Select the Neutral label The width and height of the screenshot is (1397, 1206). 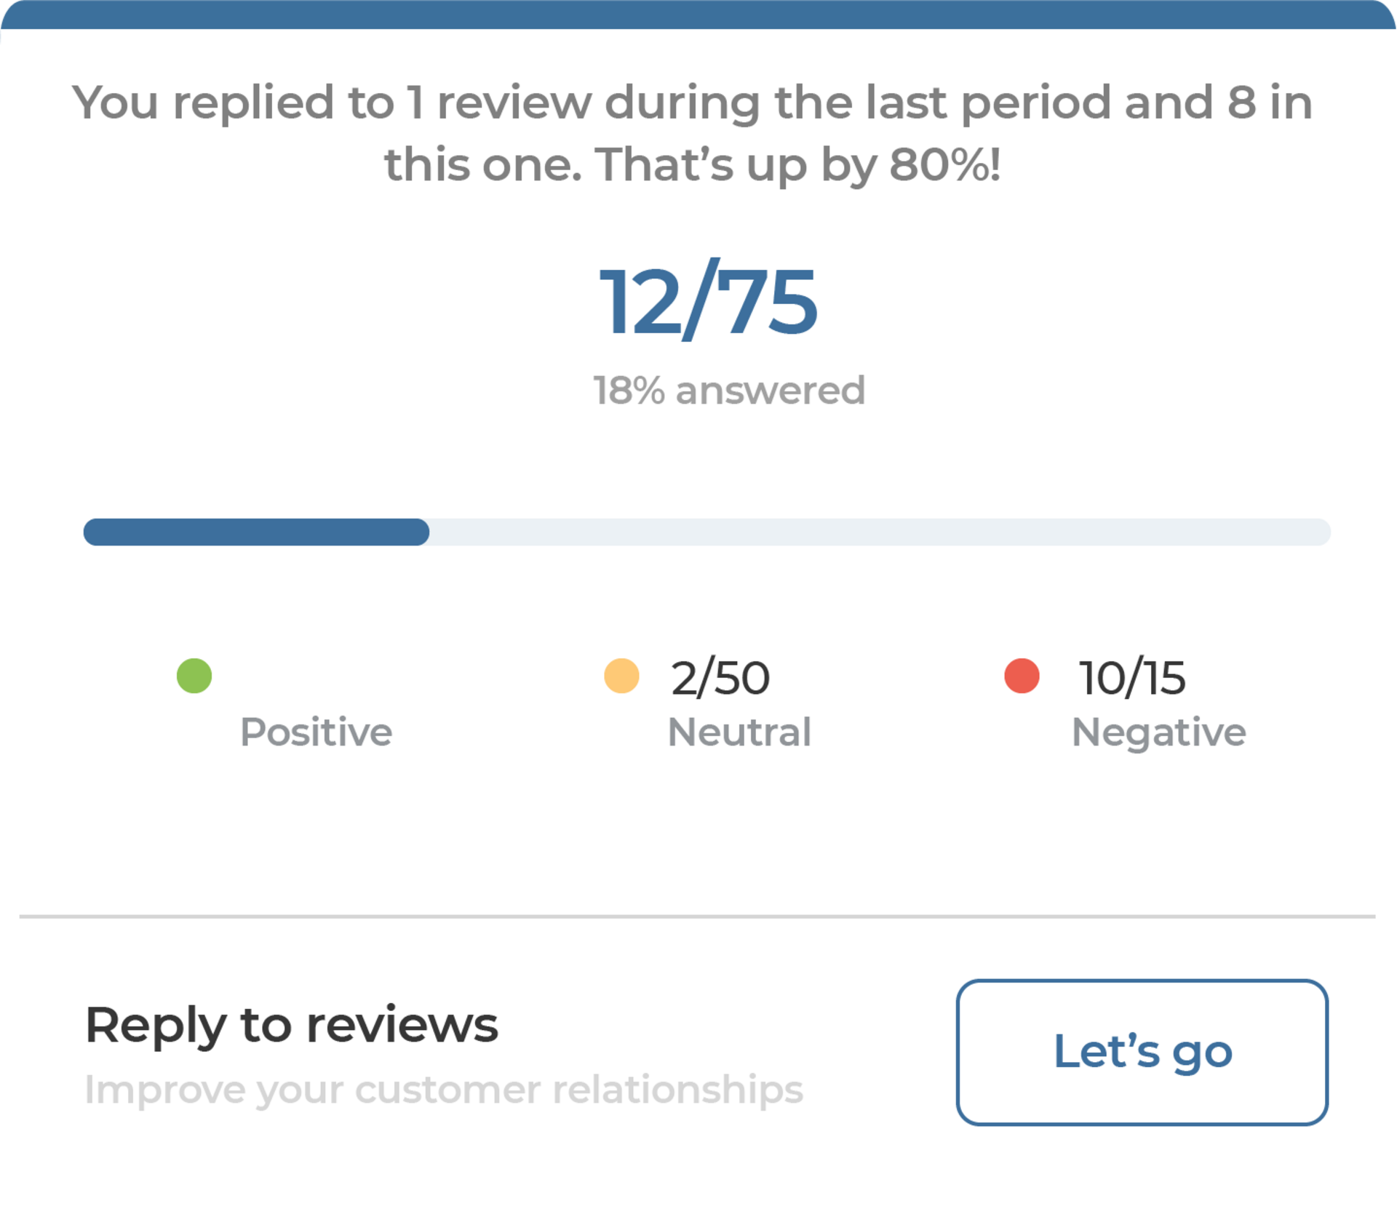pyautogui.click(x=739, y=732)
